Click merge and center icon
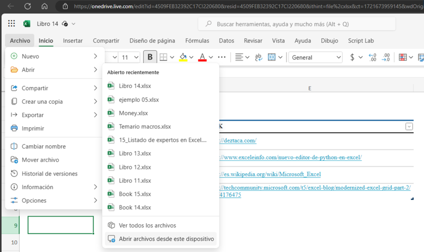The width and height of the screenshot is (424, 252). click(x=272, y=57)
